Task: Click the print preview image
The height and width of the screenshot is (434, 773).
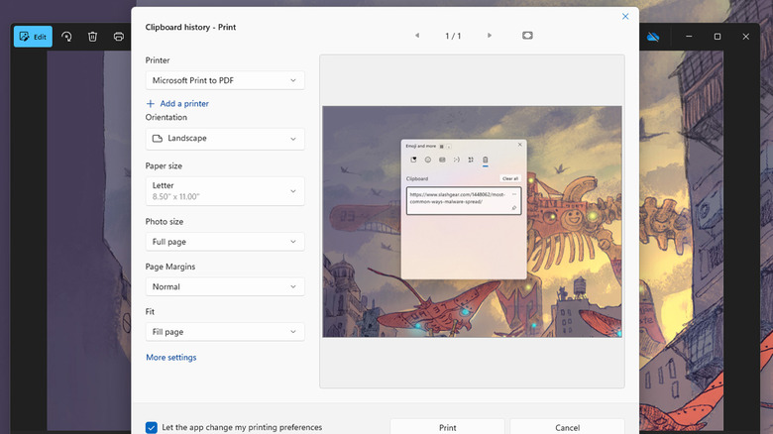Action: tap(472, 221)
